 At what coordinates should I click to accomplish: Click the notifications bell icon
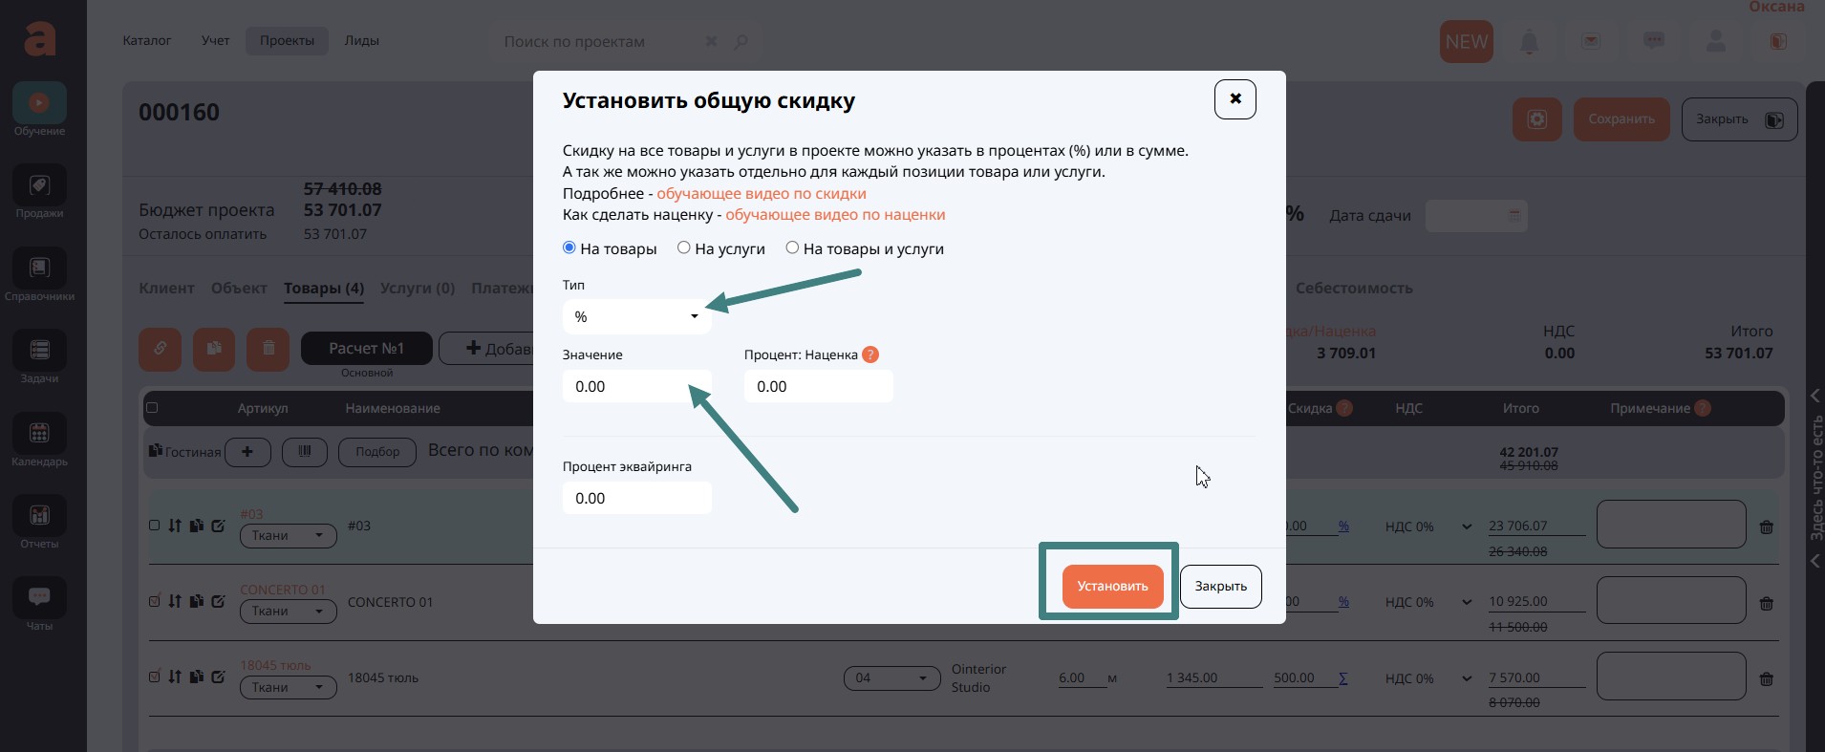click(x=1529, y=42)
